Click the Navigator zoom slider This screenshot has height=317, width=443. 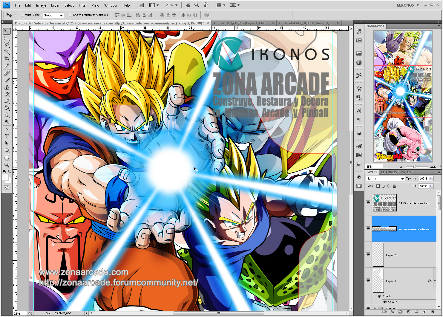415,167
